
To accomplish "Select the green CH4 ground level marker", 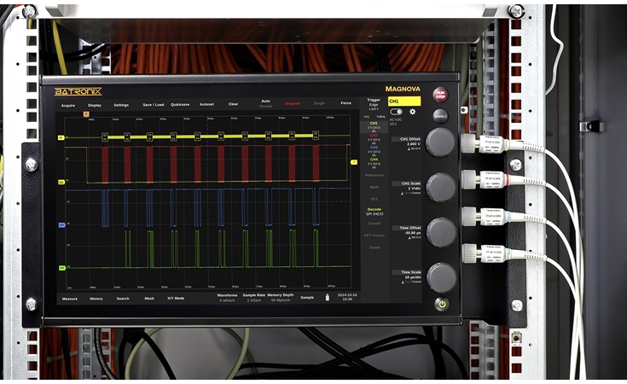I will pyautogui.click(x=61, y=267).
